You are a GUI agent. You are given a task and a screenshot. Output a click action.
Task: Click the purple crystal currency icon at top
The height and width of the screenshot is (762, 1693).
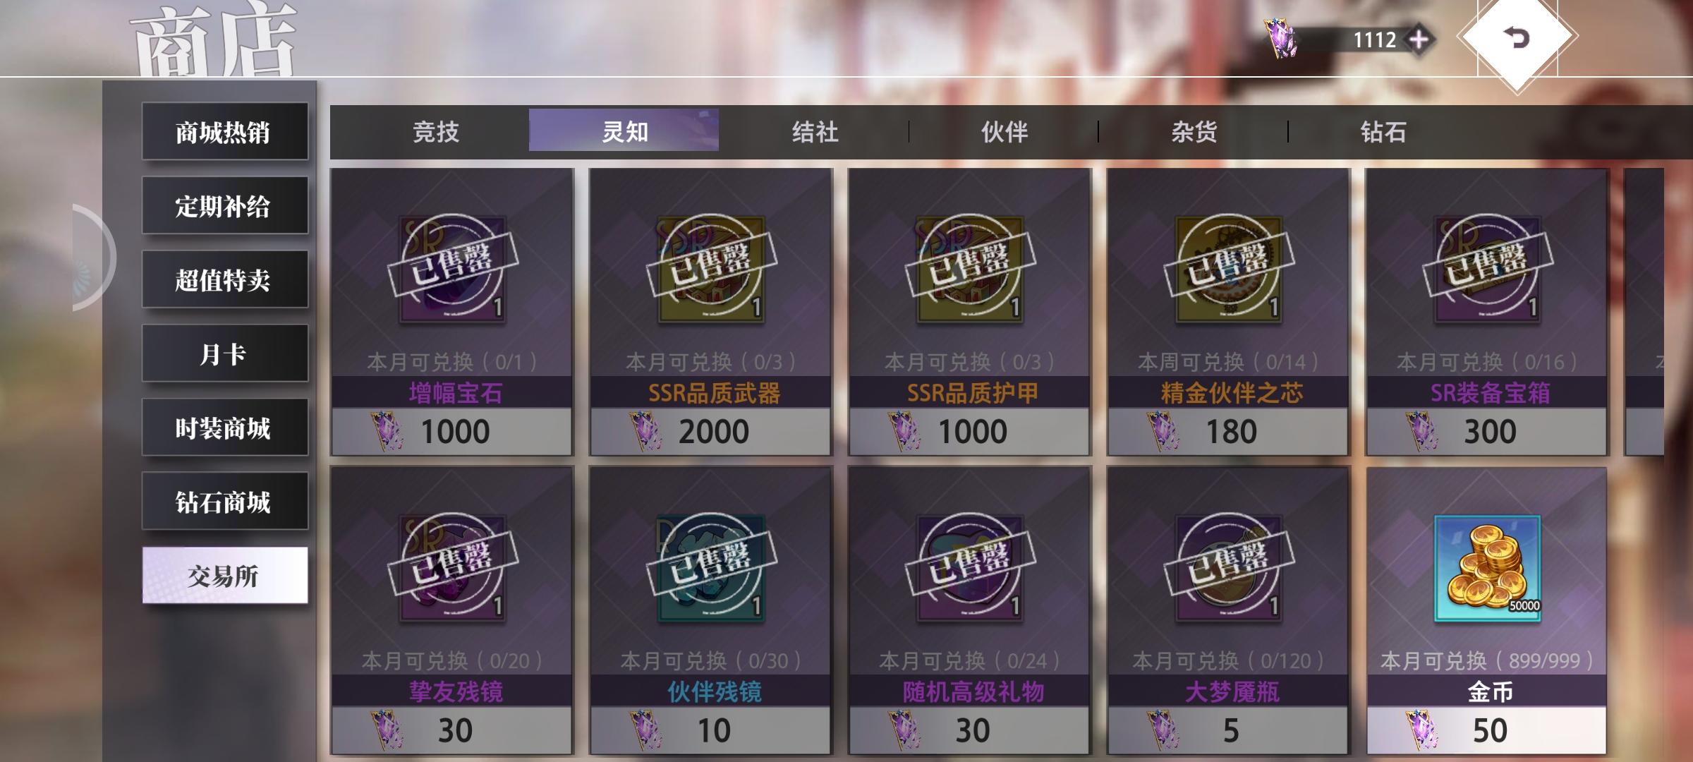point(1281,39)
